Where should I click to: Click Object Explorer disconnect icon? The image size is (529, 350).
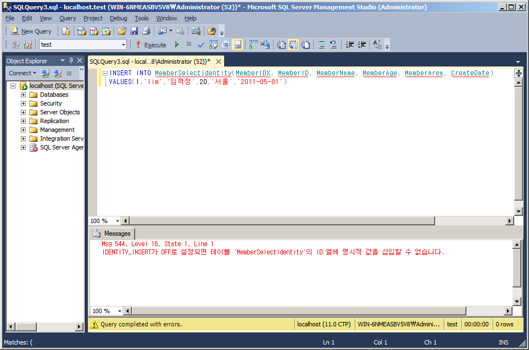pos(57,73)
